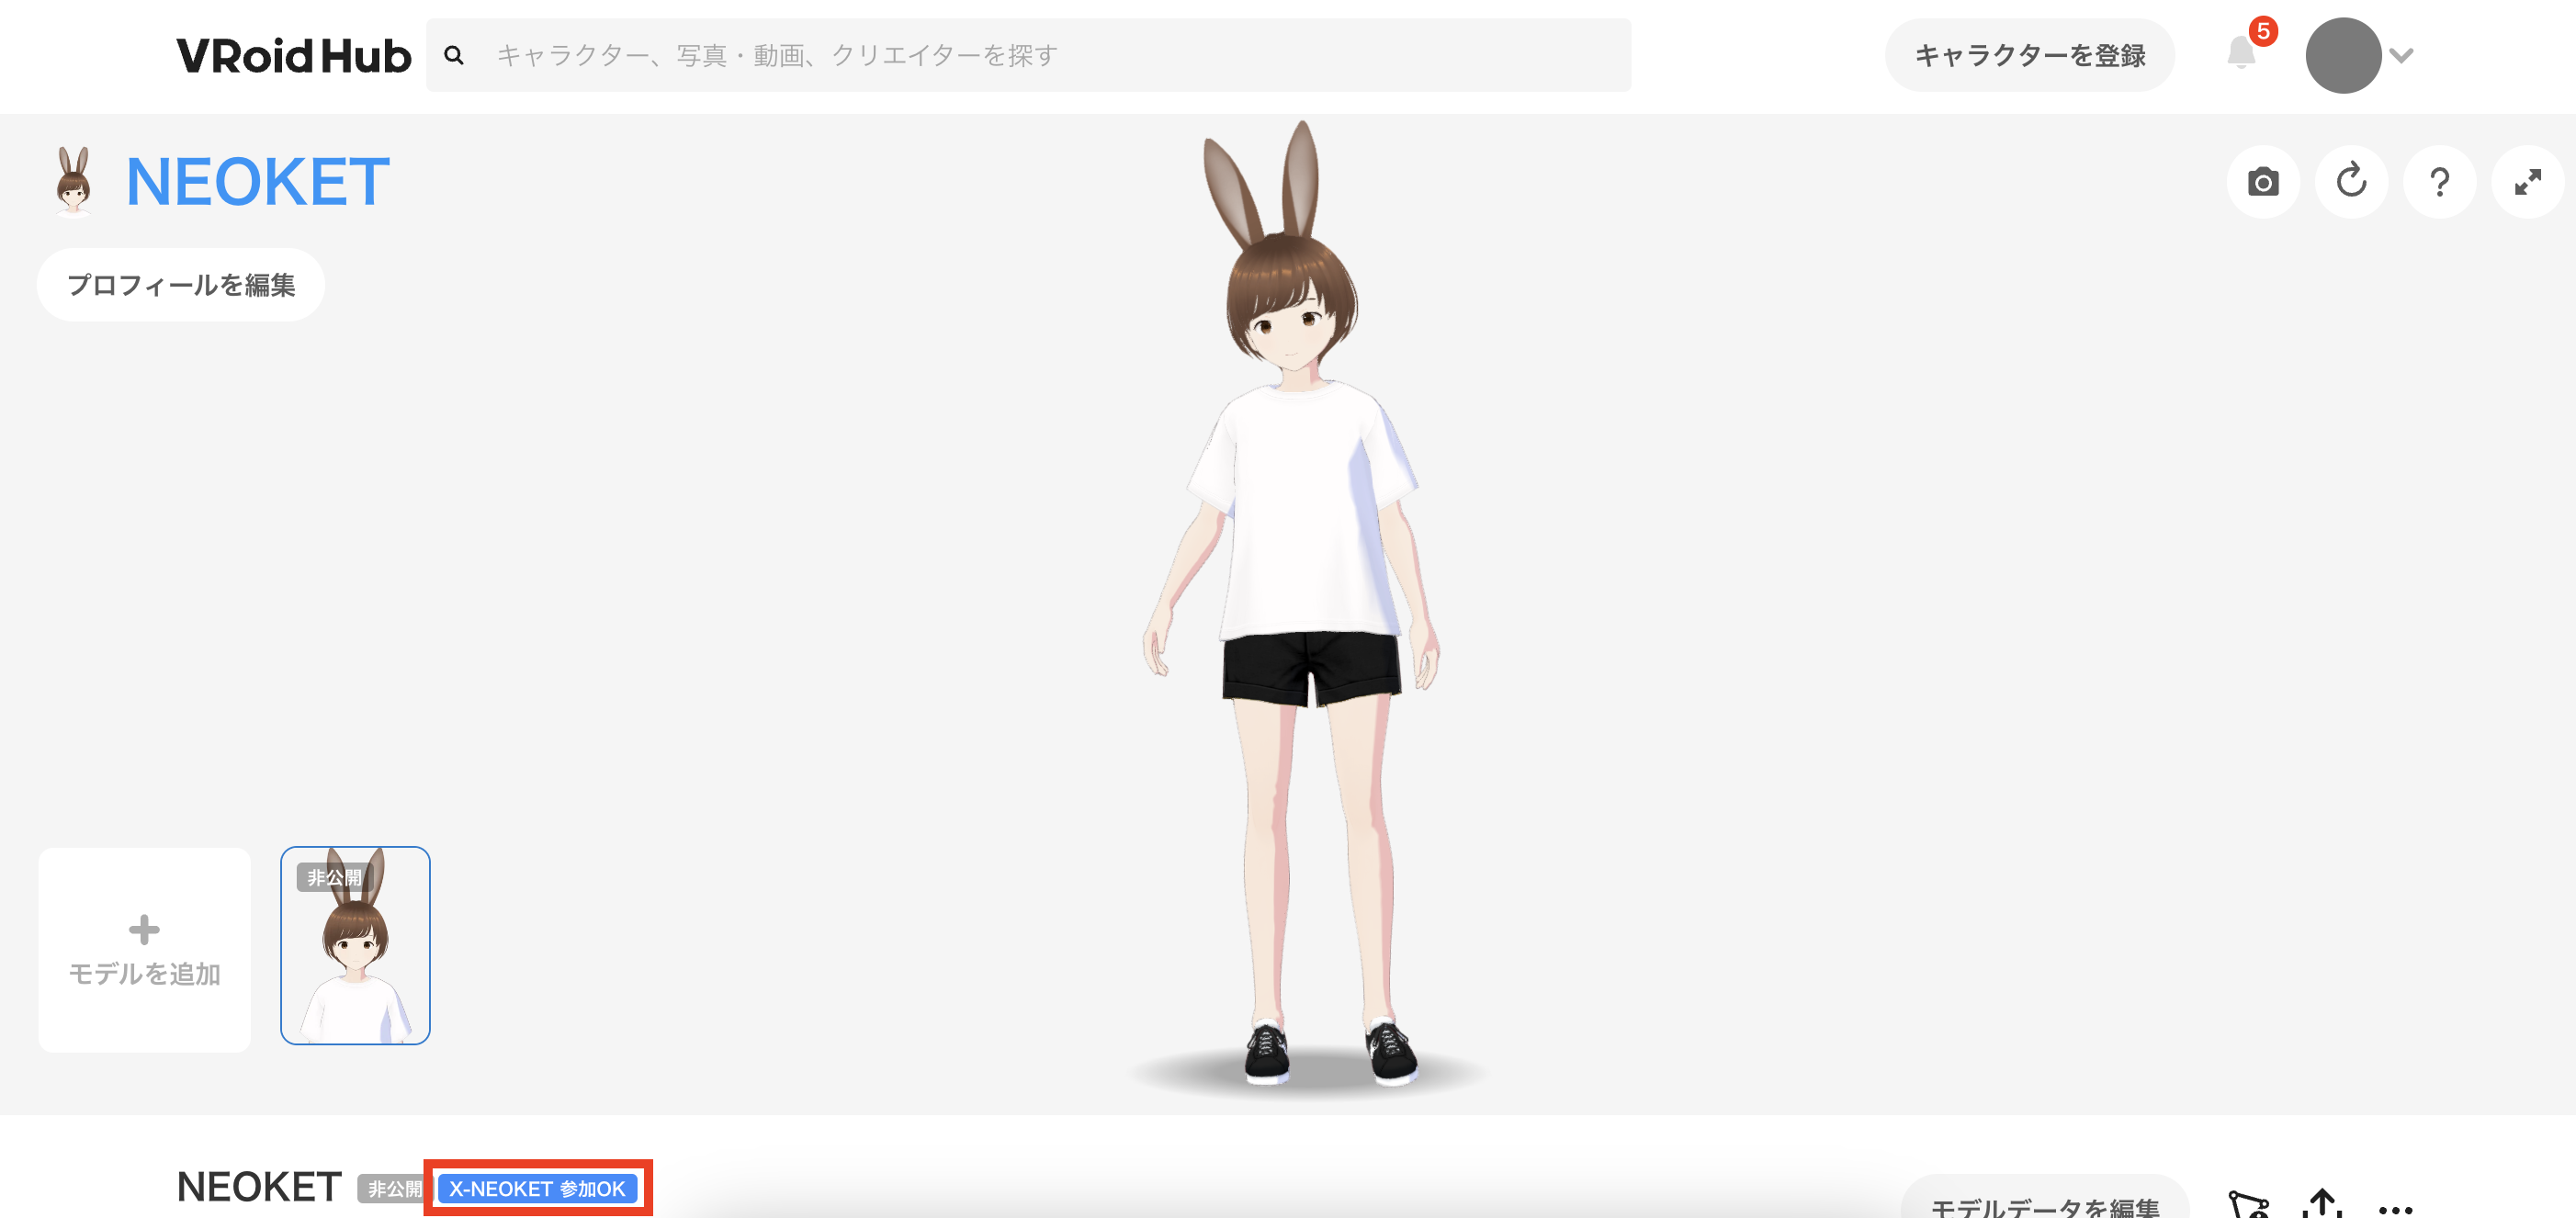
Task: Select the 非公開 bunny model thumbnail
Action: 355,946
